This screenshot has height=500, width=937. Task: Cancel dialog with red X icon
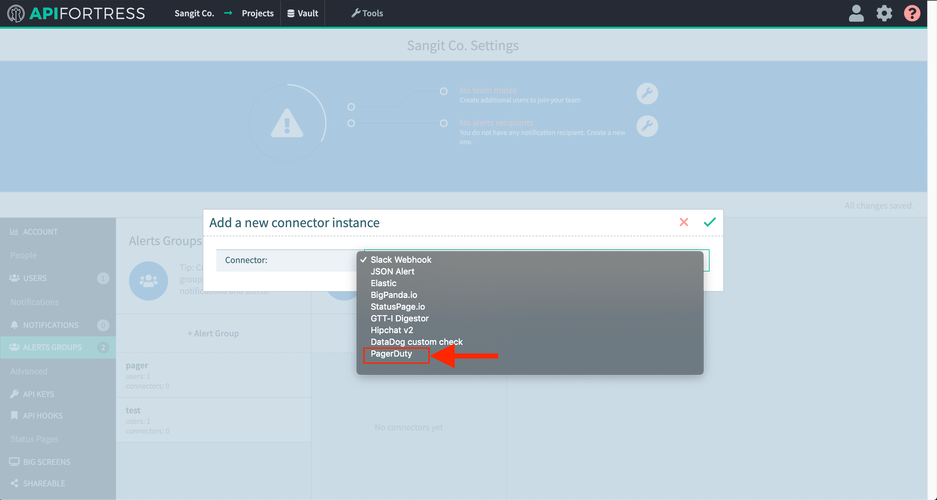684,222
